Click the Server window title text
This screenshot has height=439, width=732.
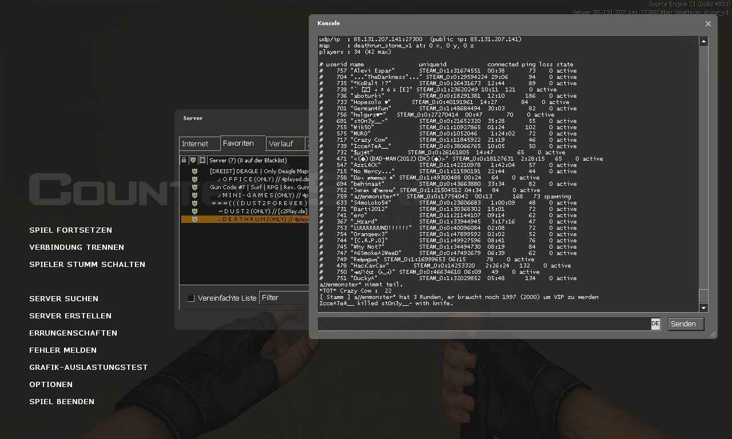tap(193, 118)
